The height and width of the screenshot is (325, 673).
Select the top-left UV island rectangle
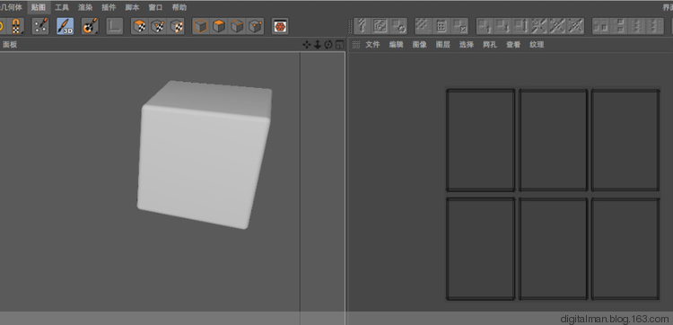tap(480, 140)
